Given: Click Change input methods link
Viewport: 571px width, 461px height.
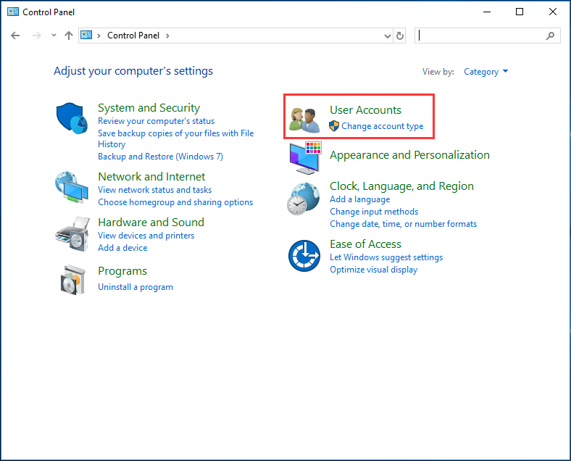Looking at the screenshot, I should point(374,212).
